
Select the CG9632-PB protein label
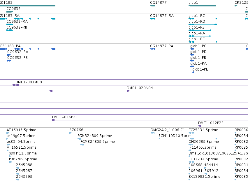(17, 58)
